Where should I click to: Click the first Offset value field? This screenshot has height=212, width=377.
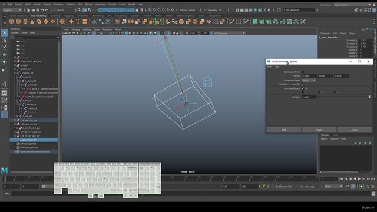point(309,76)
